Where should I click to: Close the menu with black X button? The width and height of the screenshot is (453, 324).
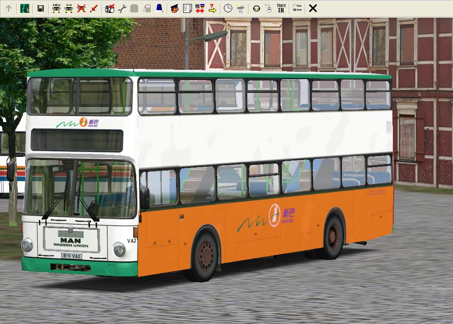[313, 8]
